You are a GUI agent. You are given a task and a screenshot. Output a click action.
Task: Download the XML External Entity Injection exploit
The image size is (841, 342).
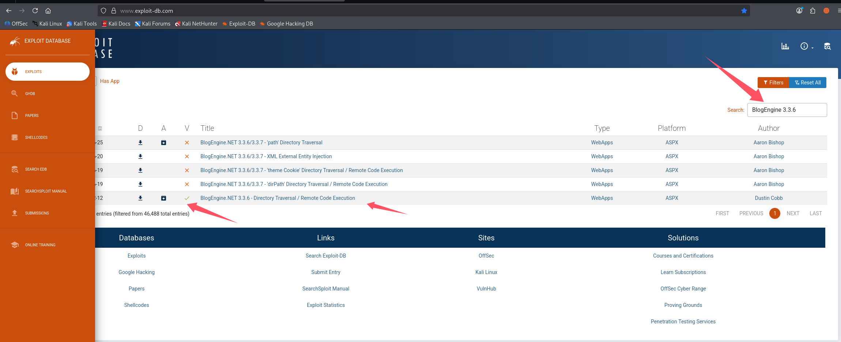[x=140, y=156]
